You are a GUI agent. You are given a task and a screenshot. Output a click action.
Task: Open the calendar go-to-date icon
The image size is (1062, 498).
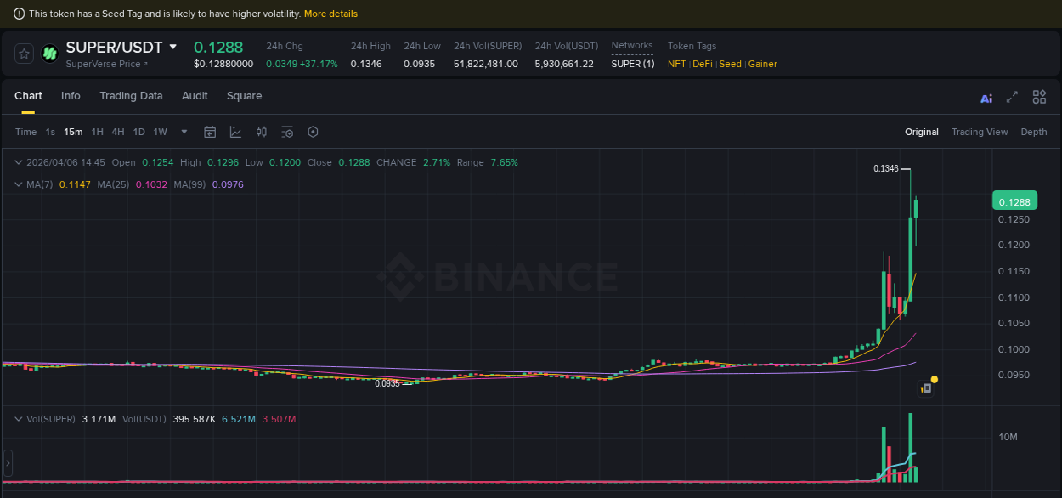point(210,132)
